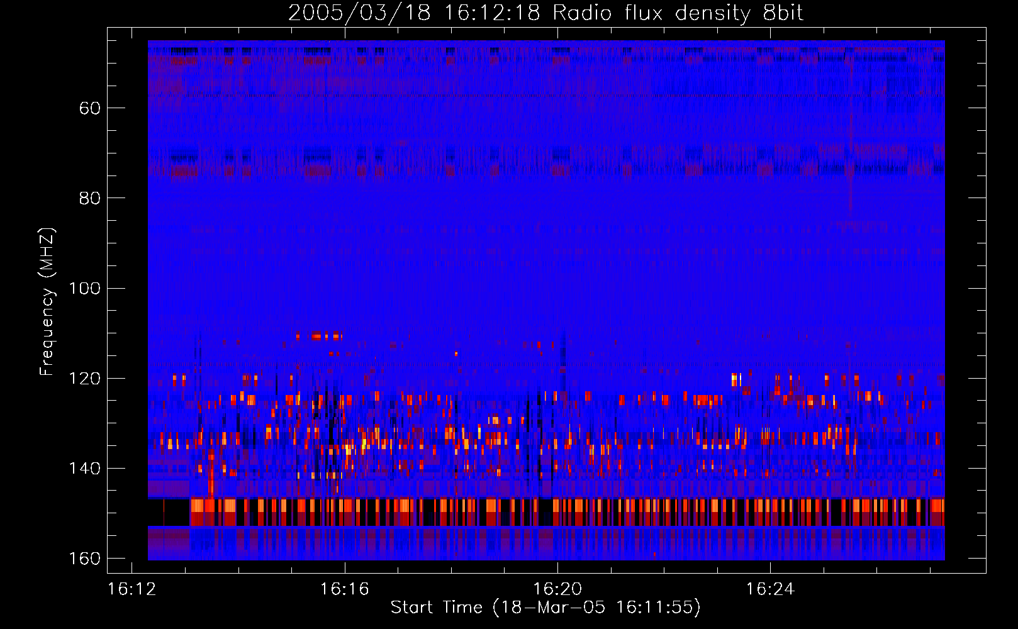1018x629 pixels.
Task: Click the frequency tick label '140'
Action: coord(85,469)
